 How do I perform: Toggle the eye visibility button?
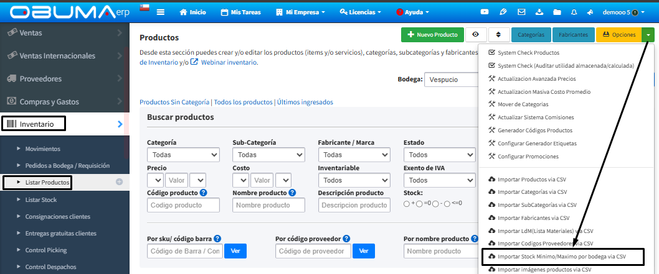click(x=476, y=35)
